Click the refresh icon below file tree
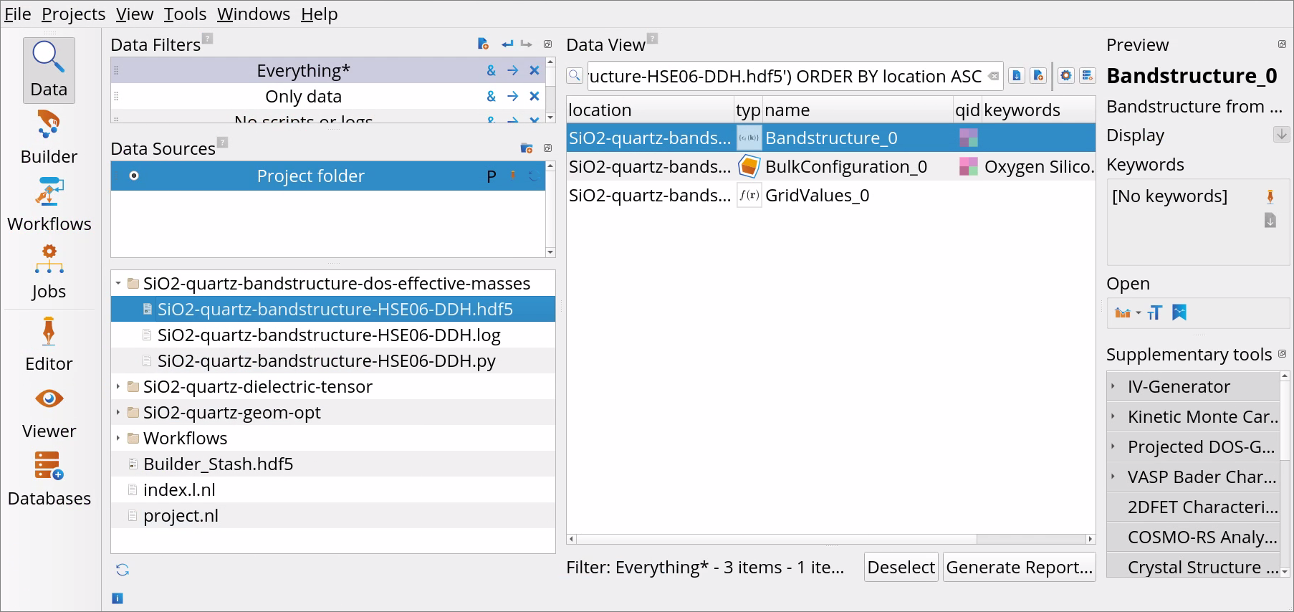 click(x=123, y=570)
